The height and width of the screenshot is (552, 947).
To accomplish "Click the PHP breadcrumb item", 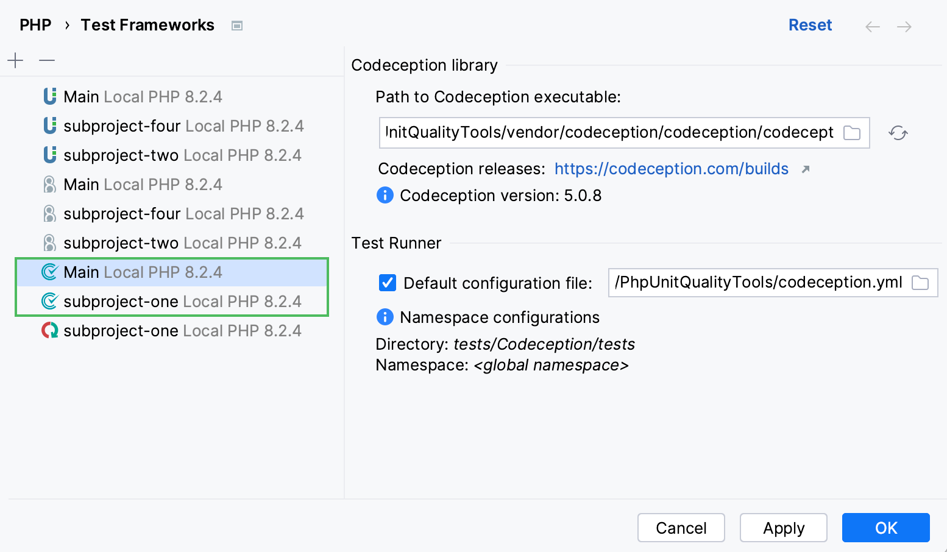I will pos(35,24).
